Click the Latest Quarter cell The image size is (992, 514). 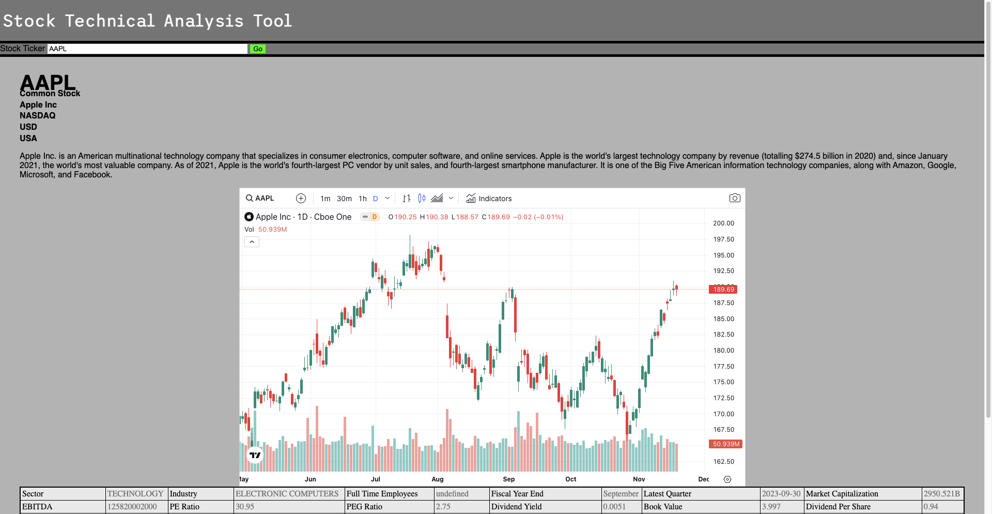pyautogui.click(x=701, y=494)
